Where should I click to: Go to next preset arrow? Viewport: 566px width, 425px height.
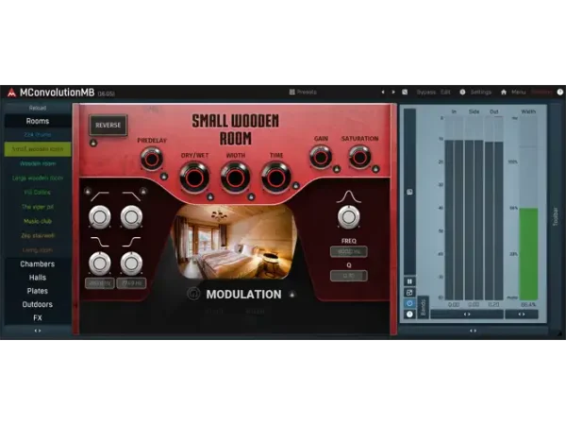393,93
